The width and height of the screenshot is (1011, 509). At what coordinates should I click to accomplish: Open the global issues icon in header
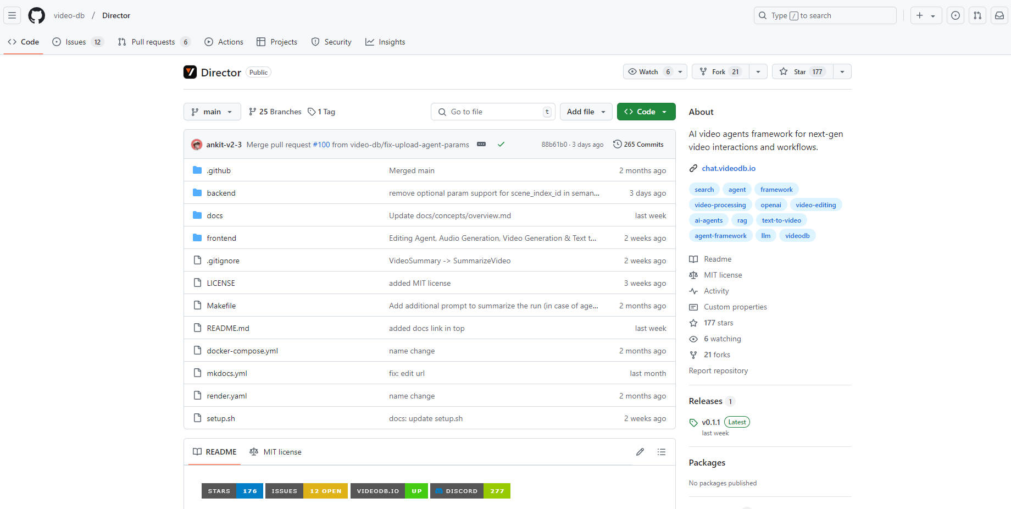(956, 15)
